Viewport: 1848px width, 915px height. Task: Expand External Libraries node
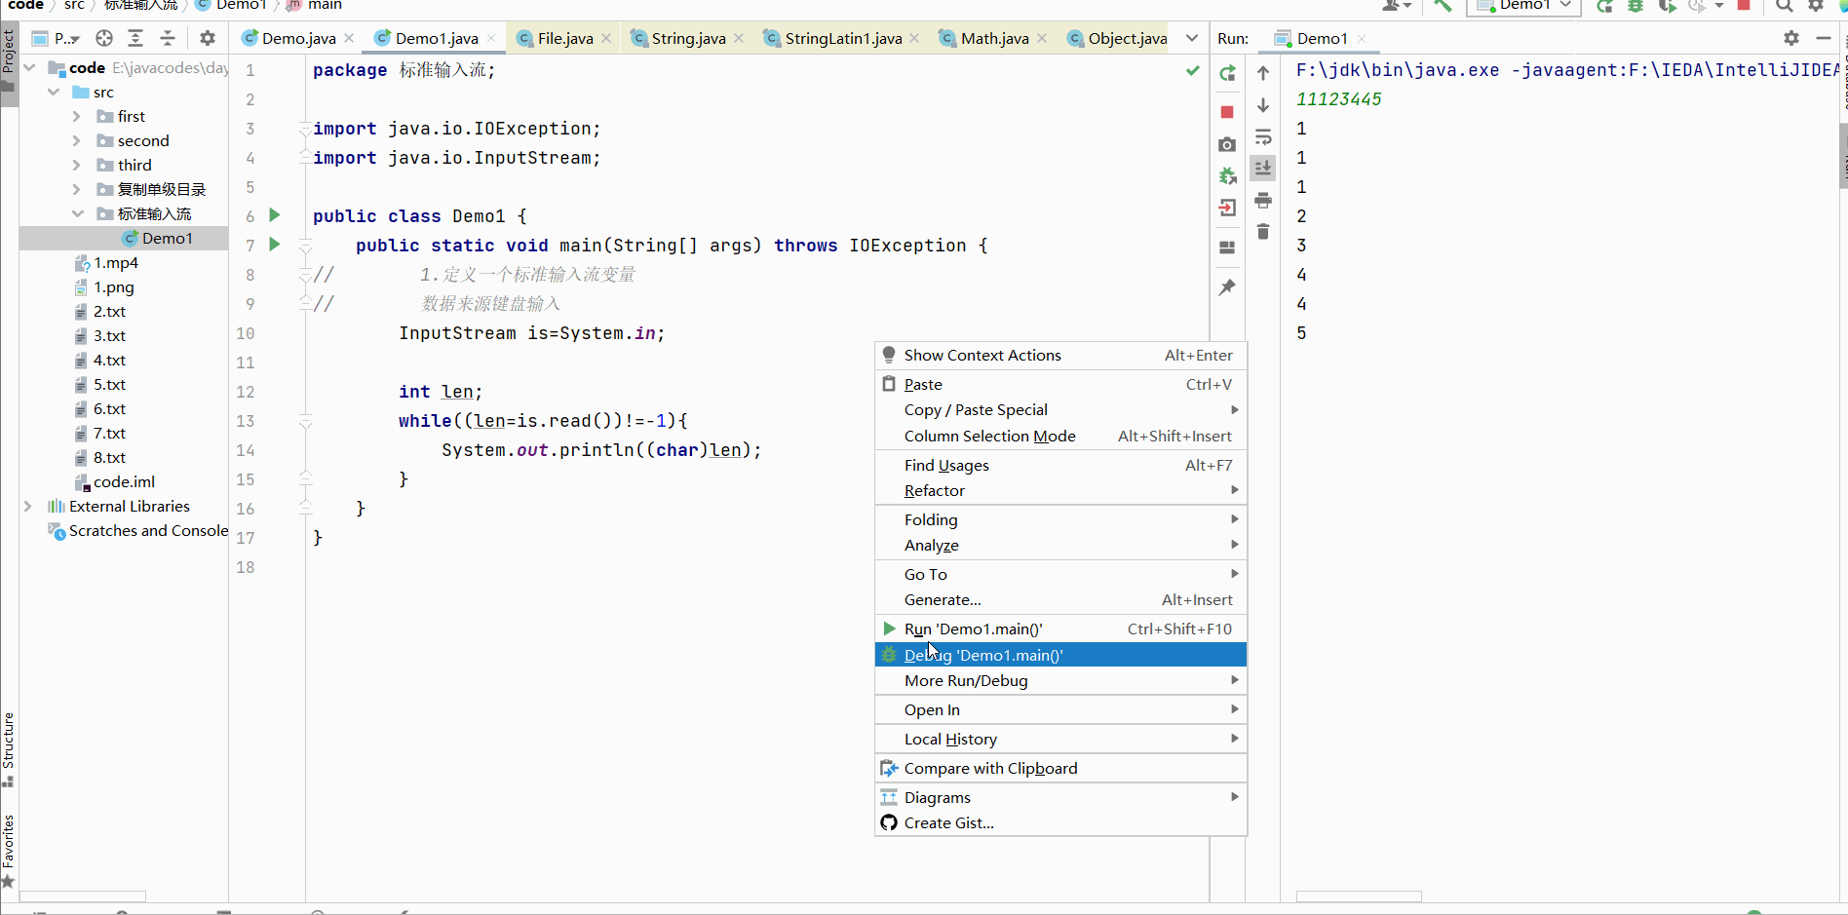click(28, 506)
